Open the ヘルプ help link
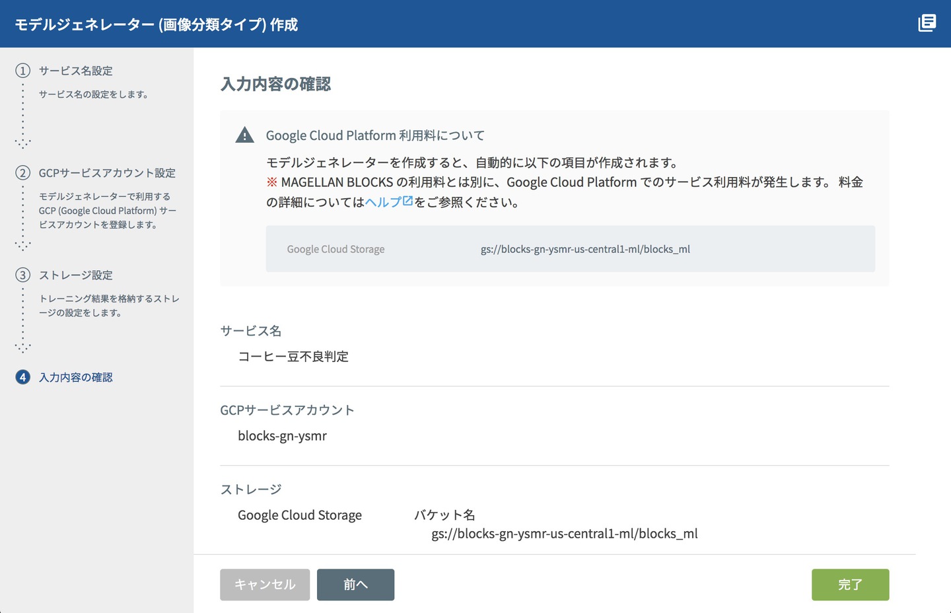951x613 pixels. click(x=389, y=202)
